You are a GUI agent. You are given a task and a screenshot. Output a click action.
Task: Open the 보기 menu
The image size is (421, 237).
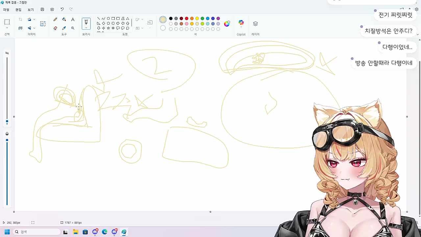[x=31, y=10]
